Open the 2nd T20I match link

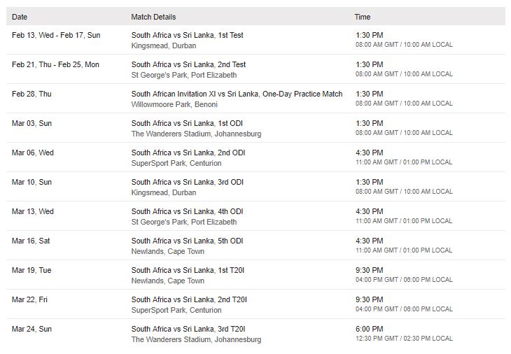(x=189, y=299)
